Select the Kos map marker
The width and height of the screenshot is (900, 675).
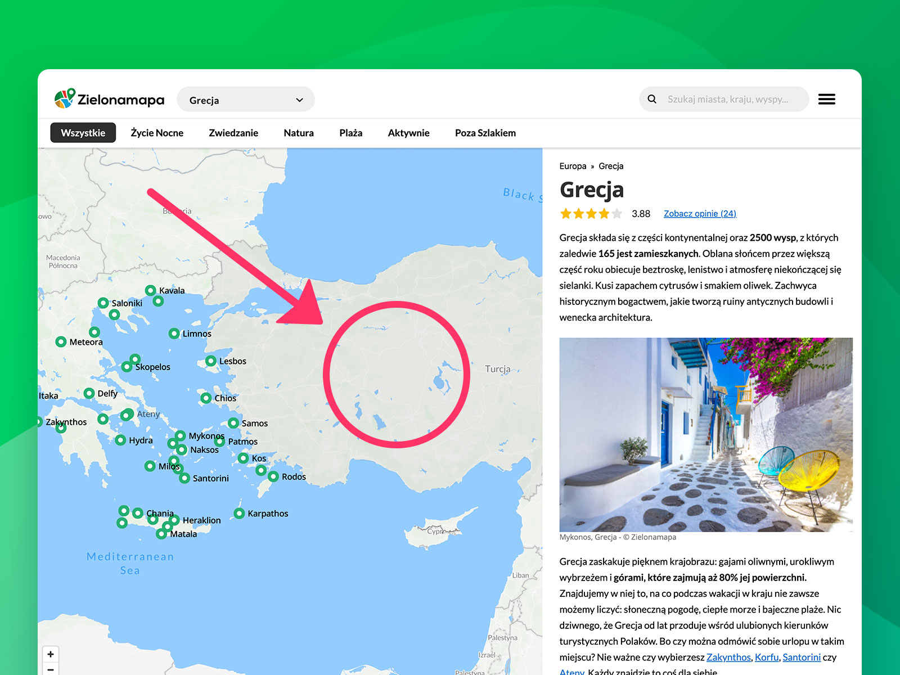[244, 458]
